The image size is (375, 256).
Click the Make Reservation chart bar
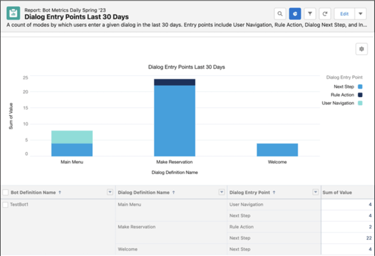coord(175,118)
